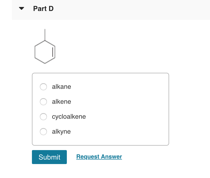This screenshot has height=178, width=210.
Task: Click the 'alkane' answer label text
Action: [61, 87]
